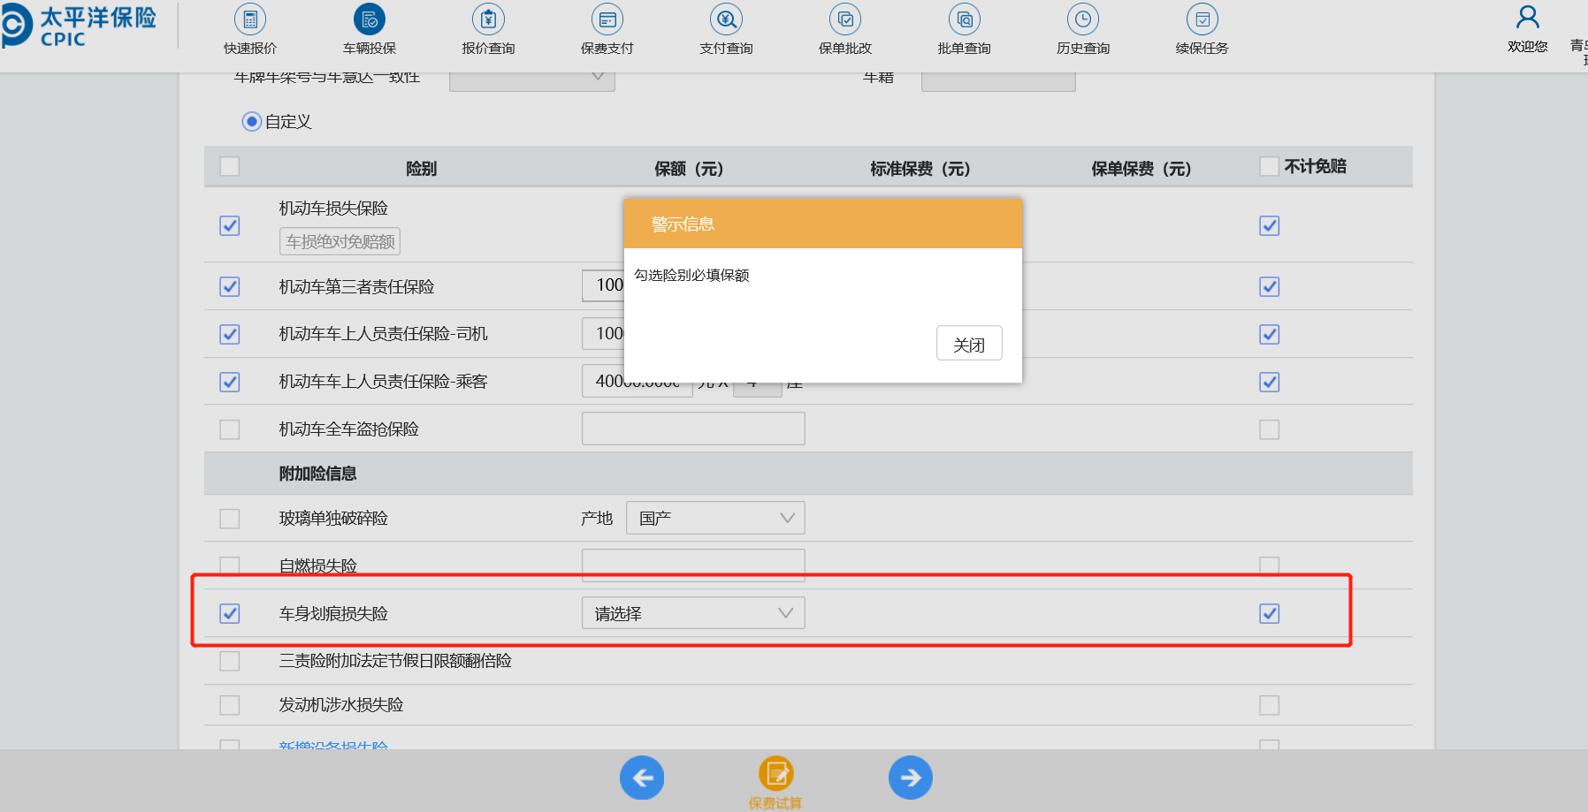Uncheck 不计免赔 for 车身划痕损失险 row
The image size is (1588, 812).
(1270, 613)
